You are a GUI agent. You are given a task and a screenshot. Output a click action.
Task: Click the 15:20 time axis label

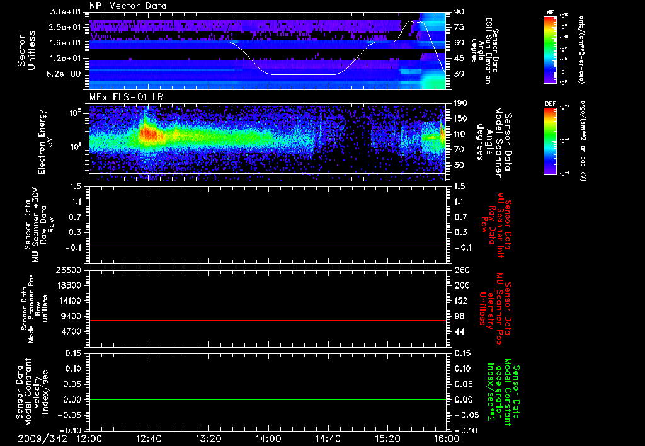point(387,438)
